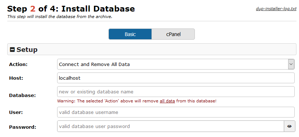Click the 'Host:' label
Image resolution: width=299 pixels, height=137 pixels.
coord(16,78)
